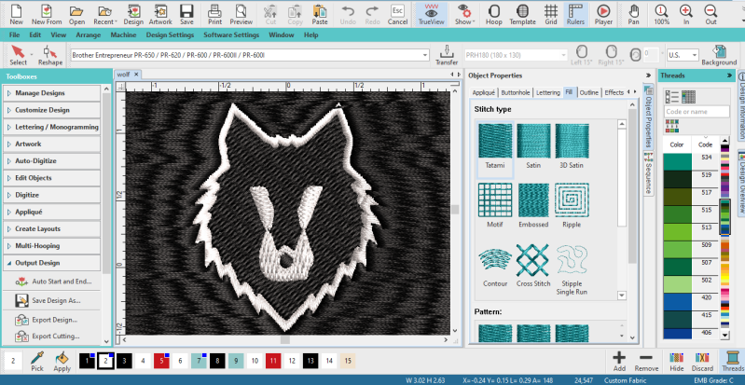Click the Reshape tool
The height and width of the screenshot is (385, 745).
(50, 55)
